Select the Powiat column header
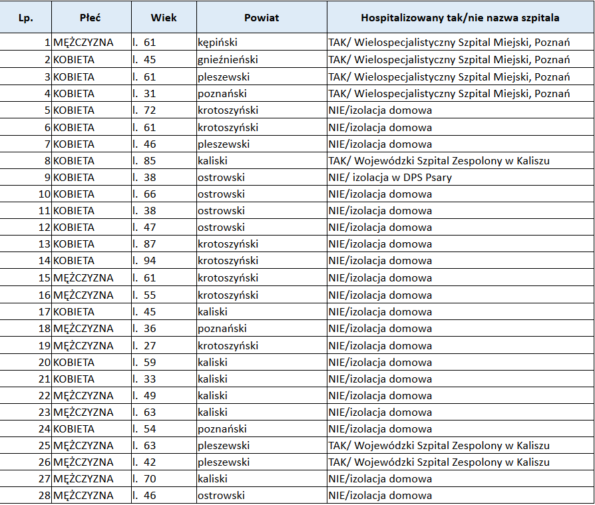The height and width of the screenshot is (505, 595). pyautogui.click(x=261, y=17)
